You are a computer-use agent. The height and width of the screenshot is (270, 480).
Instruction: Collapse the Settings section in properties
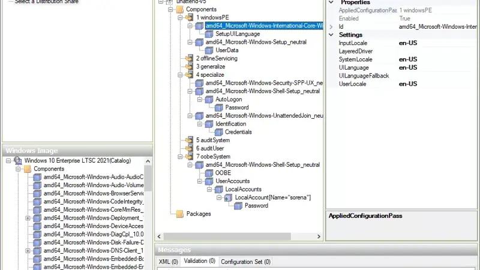click(331, 35)
